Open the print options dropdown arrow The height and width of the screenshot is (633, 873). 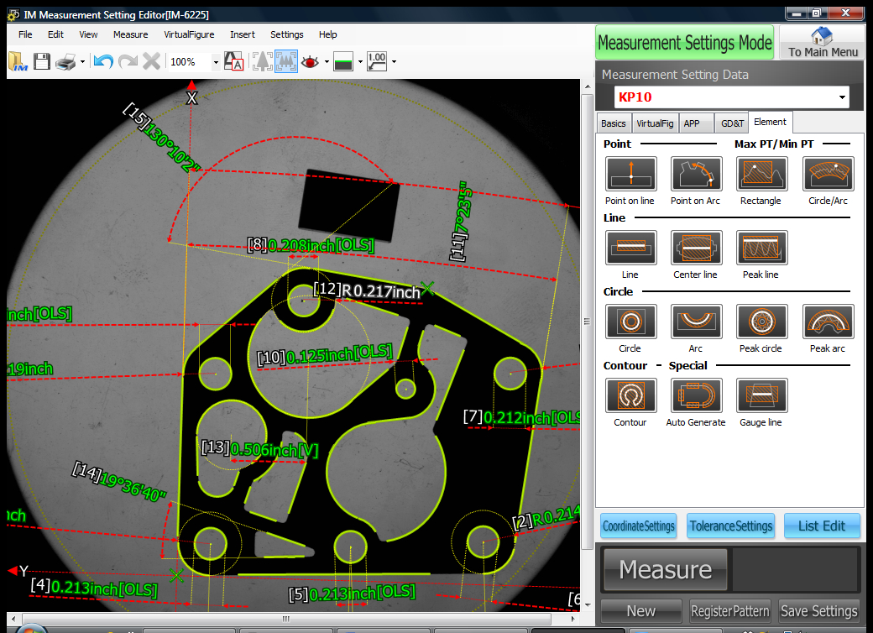pos(82,62)
